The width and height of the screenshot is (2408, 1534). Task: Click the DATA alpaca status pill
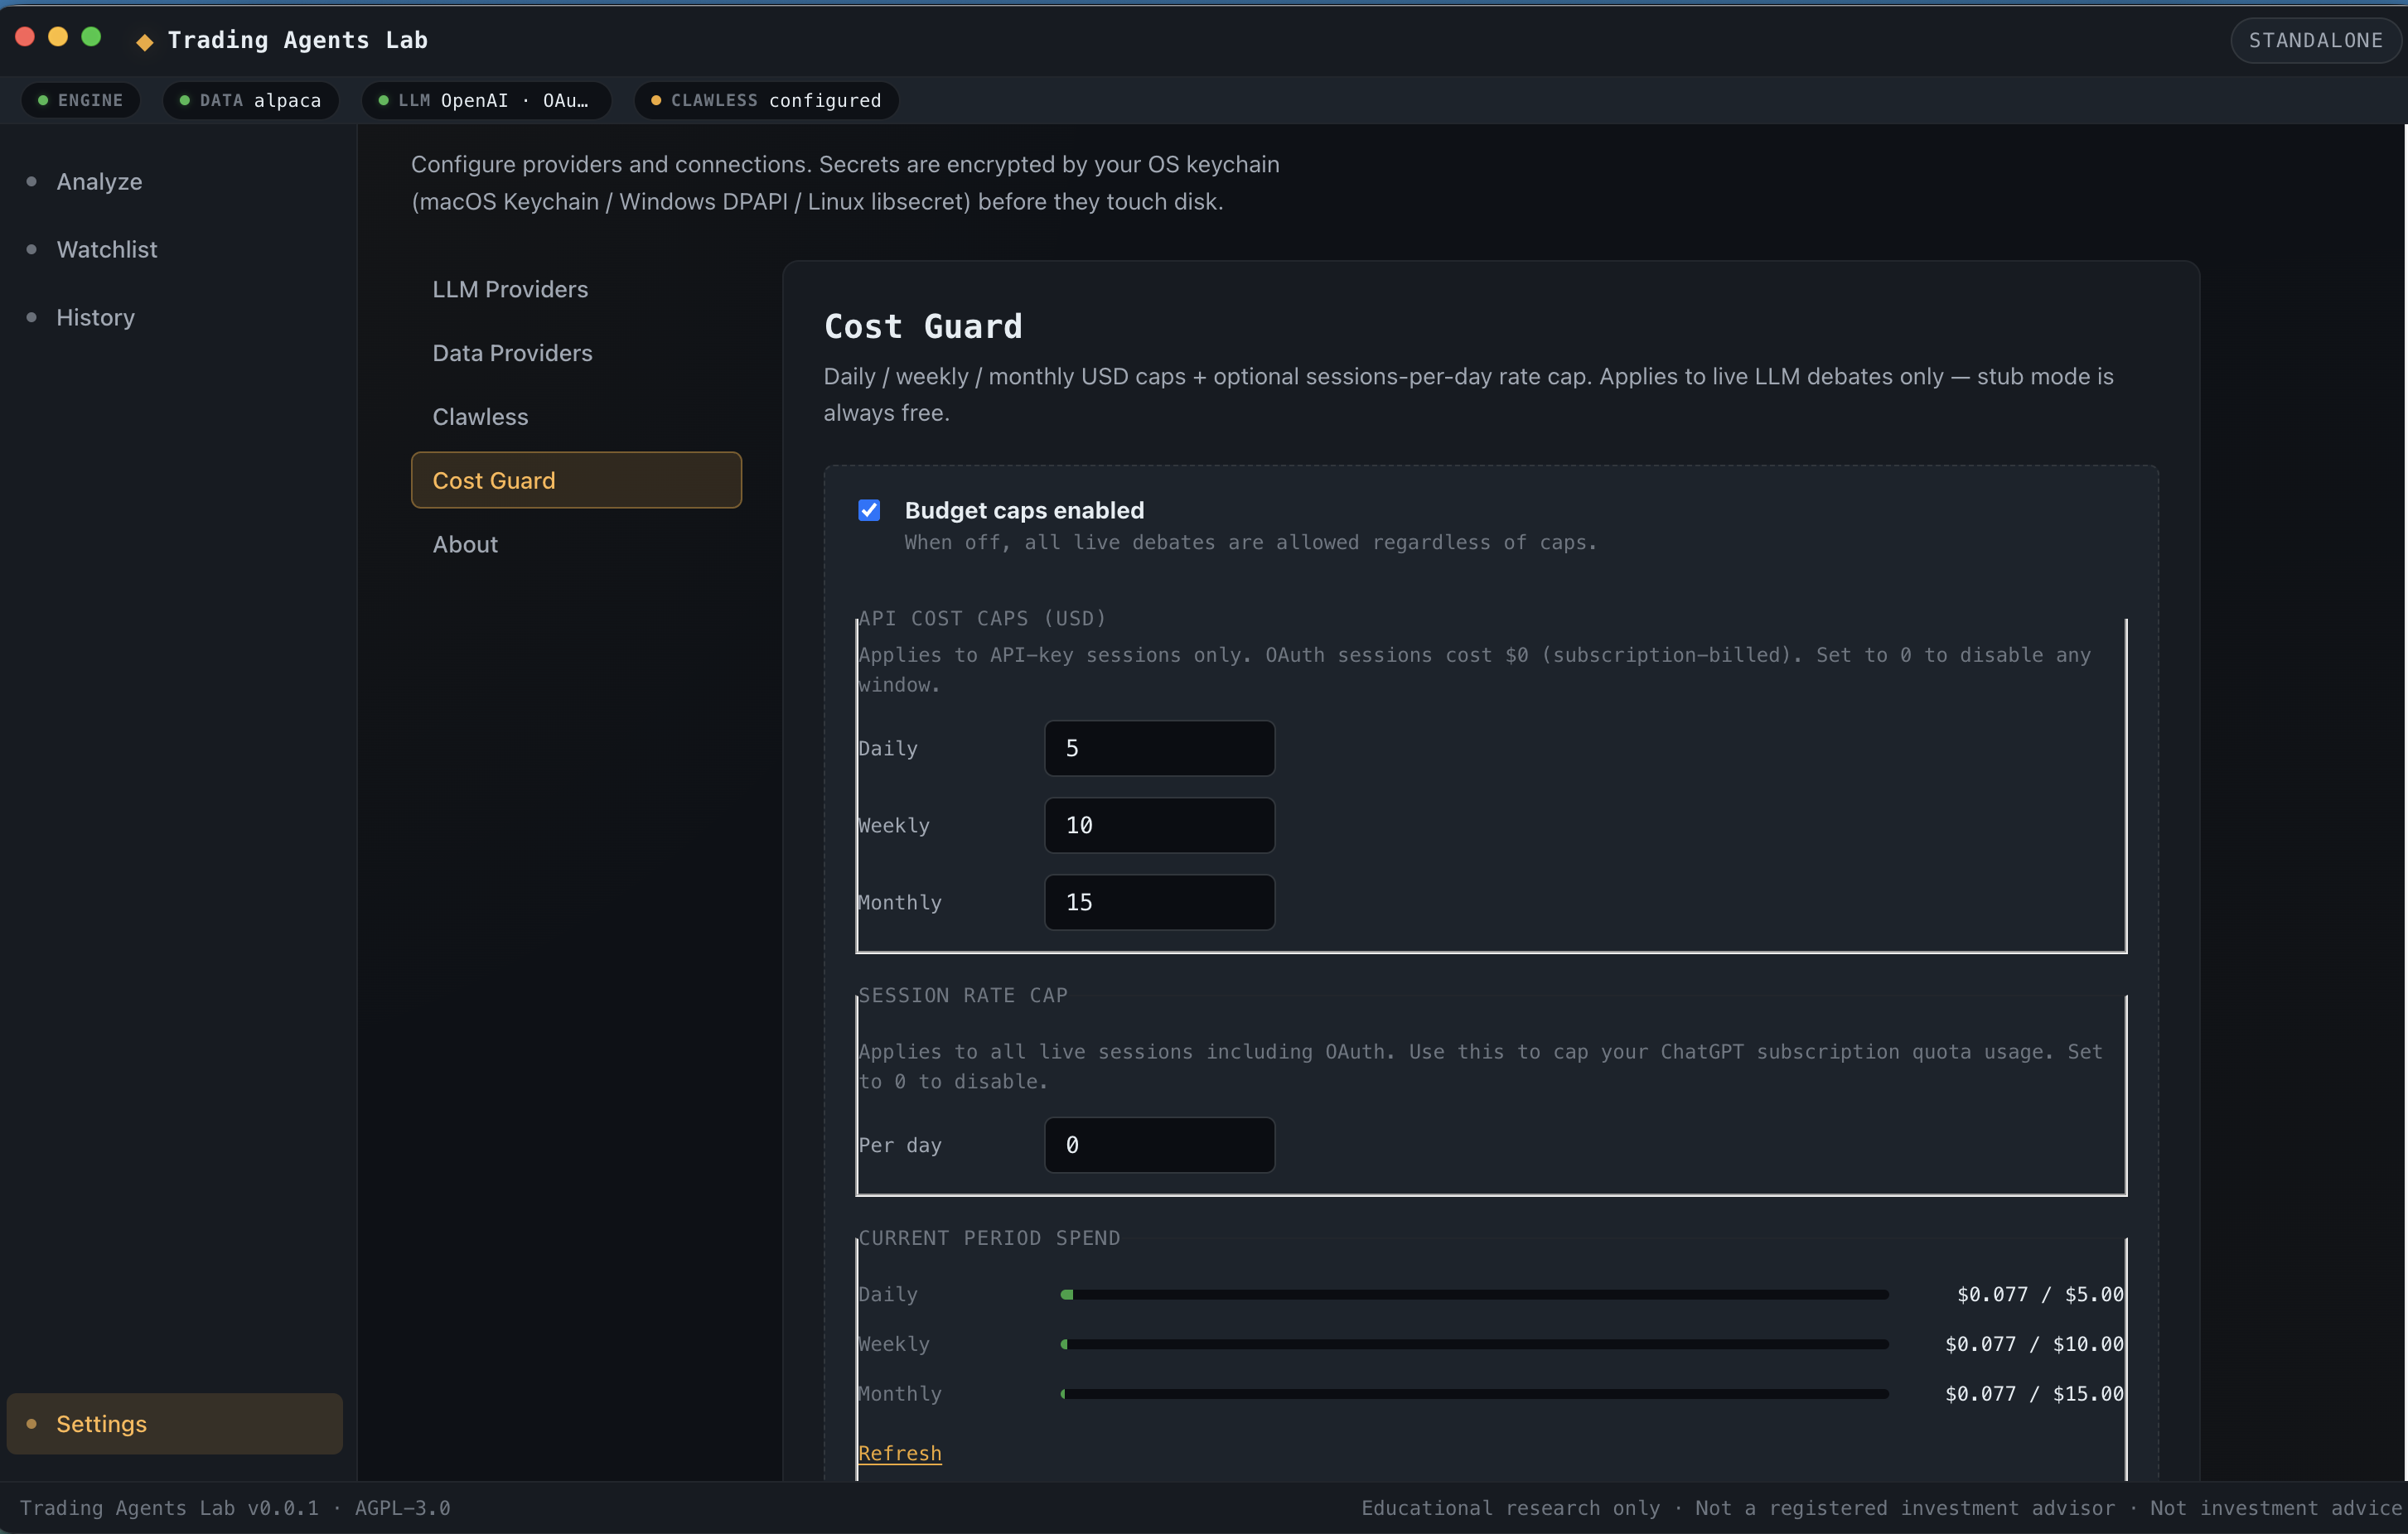point(251,100)
